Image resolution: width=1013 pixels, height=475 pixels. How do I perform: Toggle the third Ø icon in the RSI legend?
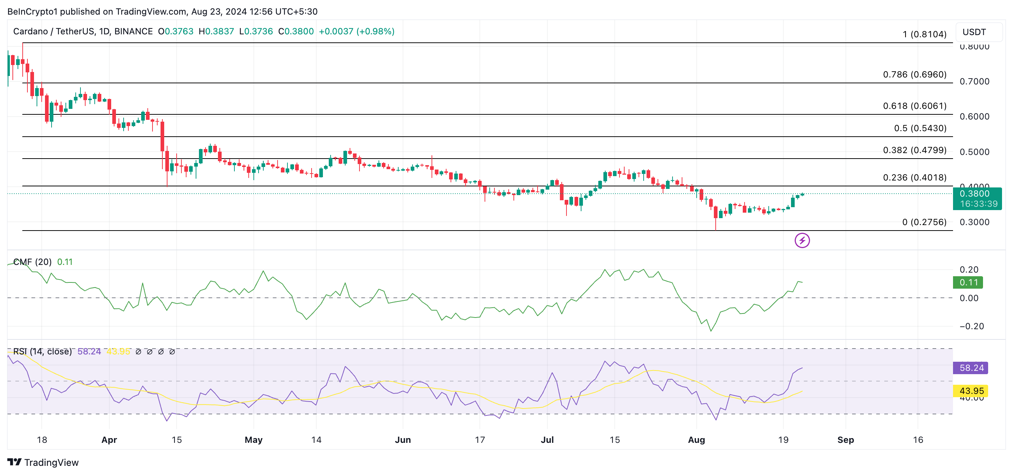[x=161, y=351]
